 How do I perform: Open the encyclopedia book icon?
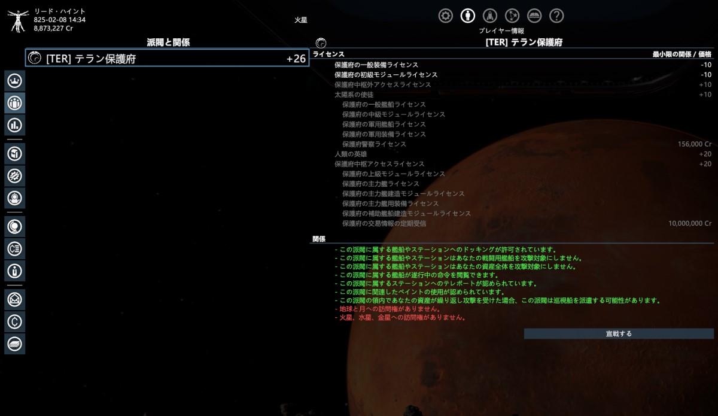(x=534, y=16)
